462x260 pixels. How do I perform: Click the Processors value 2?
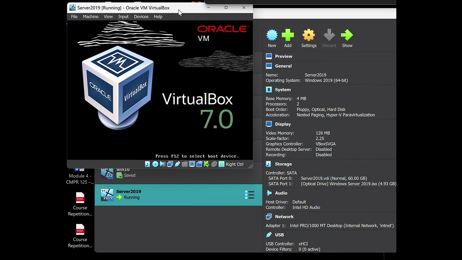(x=298, y=104)
